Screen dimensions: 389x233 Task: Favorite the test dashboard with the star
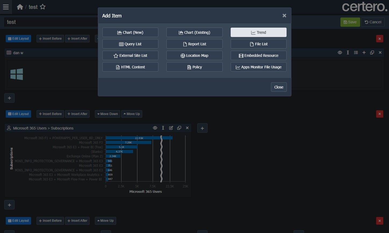[x=43, y=7]
